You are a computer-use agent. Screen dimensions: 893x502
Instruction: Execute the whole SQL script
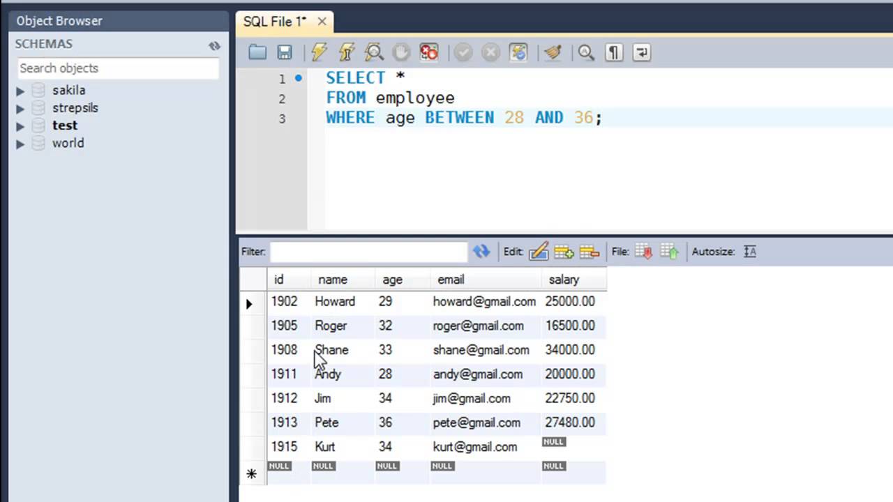(319, 52)
